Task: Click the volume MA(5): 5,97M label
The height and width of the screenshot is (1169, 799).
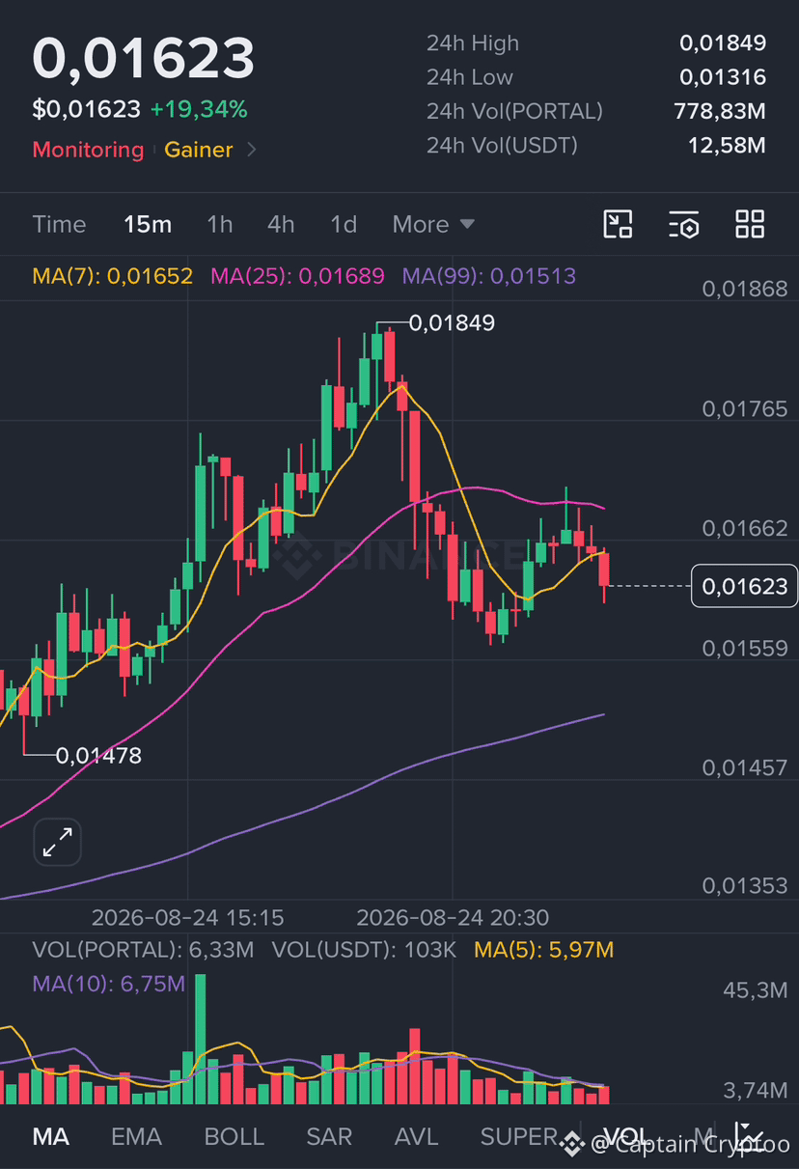Action: 544,950
